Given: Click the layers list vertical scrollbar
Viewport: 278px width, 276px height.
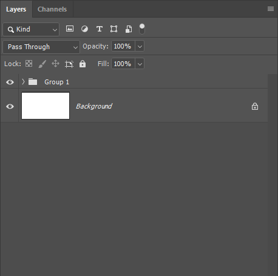Looking at the screenshot, I should point(273,175).
